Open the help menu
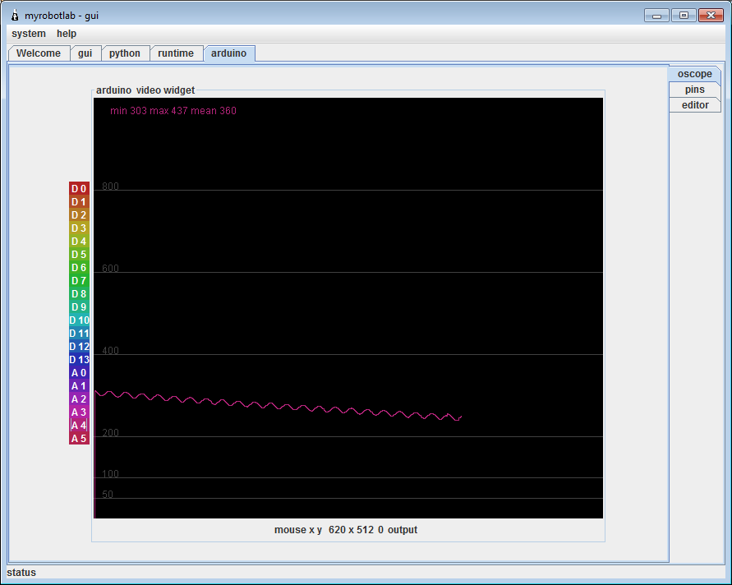 [67, 34]
